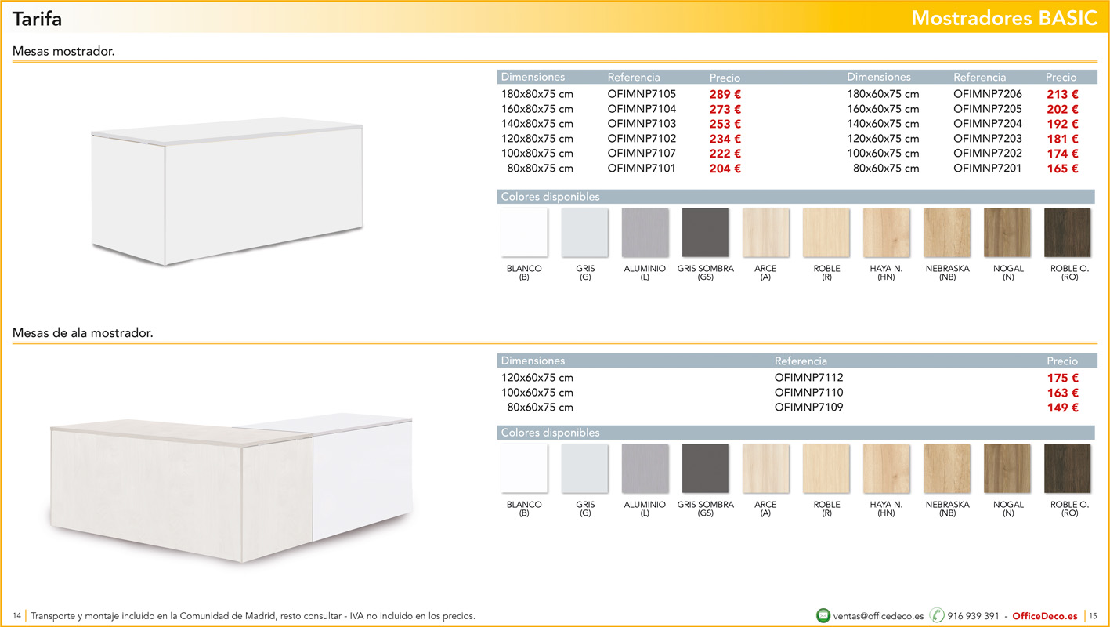
Task: Click reference OFIMNP7105
Action: point(642,94)
